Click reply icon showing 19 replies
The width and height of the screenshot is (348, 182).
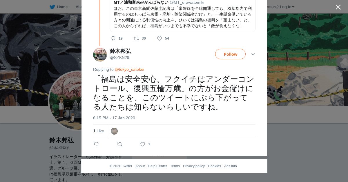click(113, 38)
